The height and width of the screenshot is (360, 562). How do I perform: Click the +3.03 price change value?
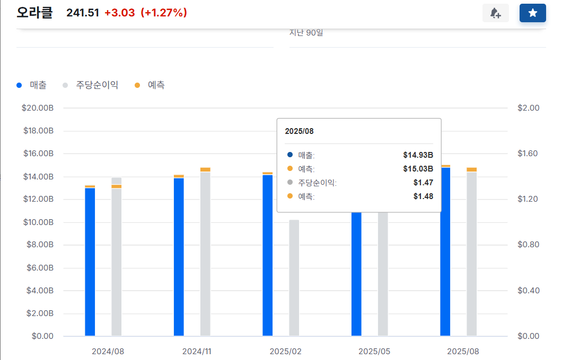[x=120, y=13]
